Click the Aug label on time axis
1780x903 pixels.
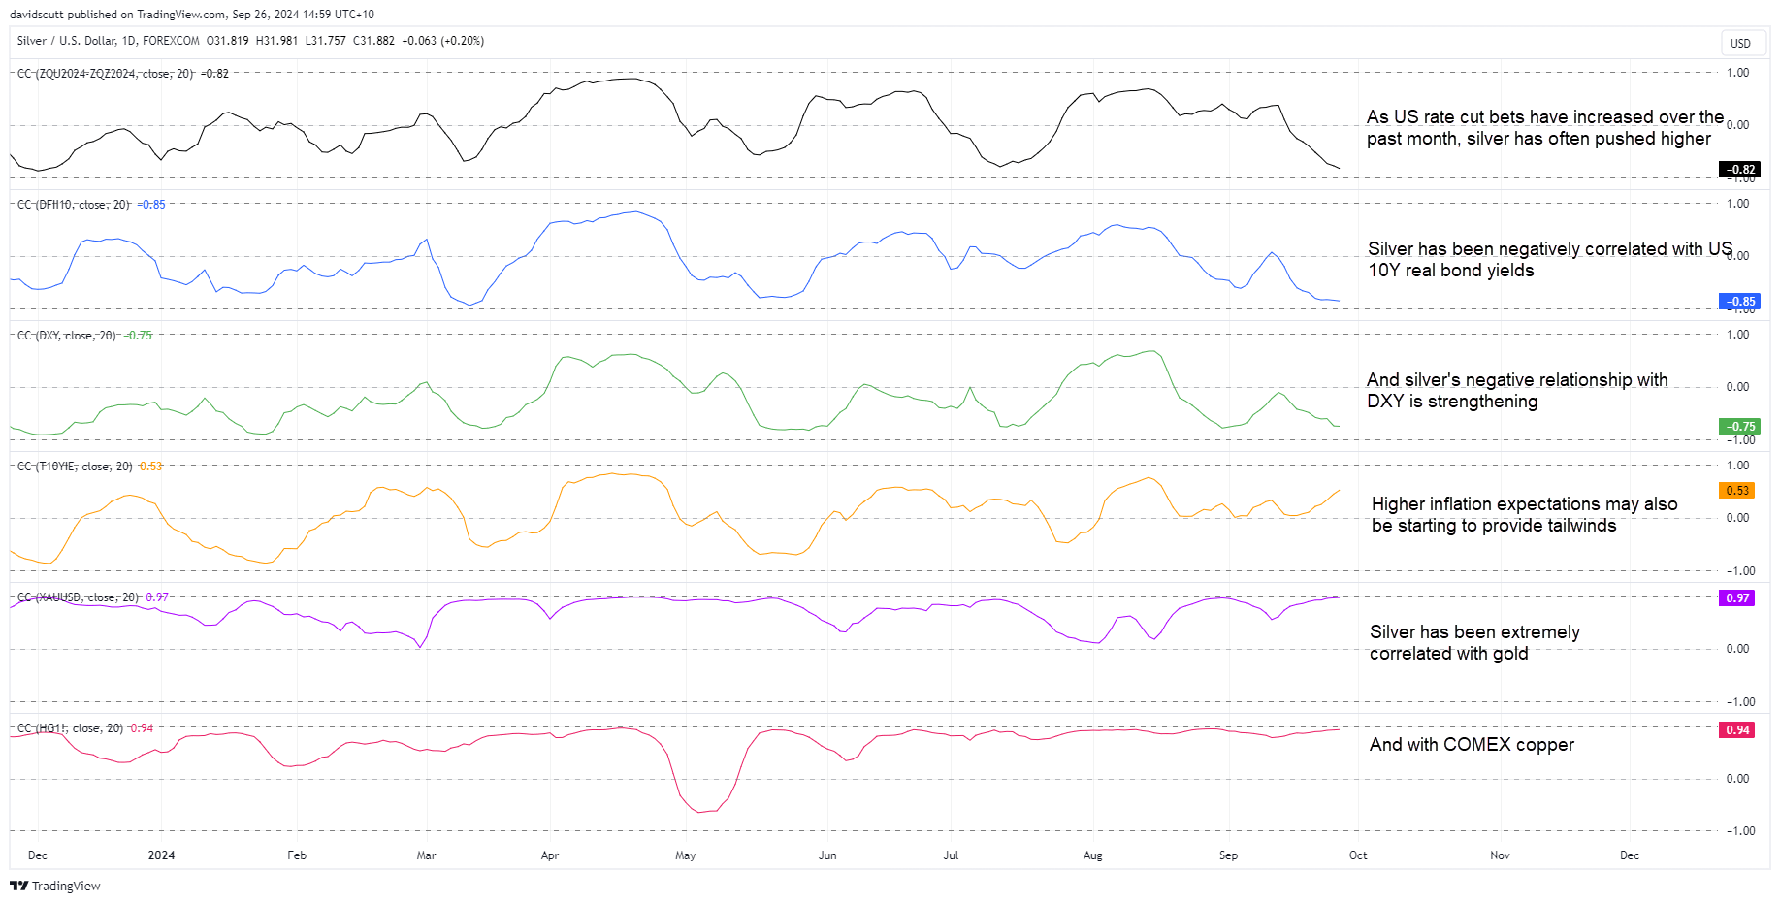pos(1093,855)
